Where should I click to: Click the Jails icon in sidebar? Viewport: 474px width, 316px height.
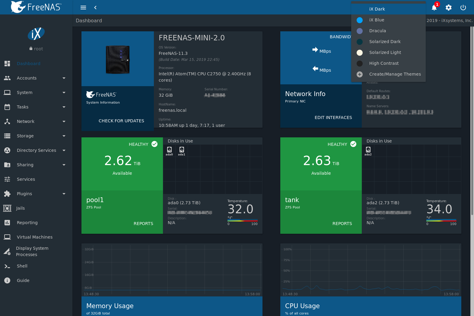tap(7, 208)
